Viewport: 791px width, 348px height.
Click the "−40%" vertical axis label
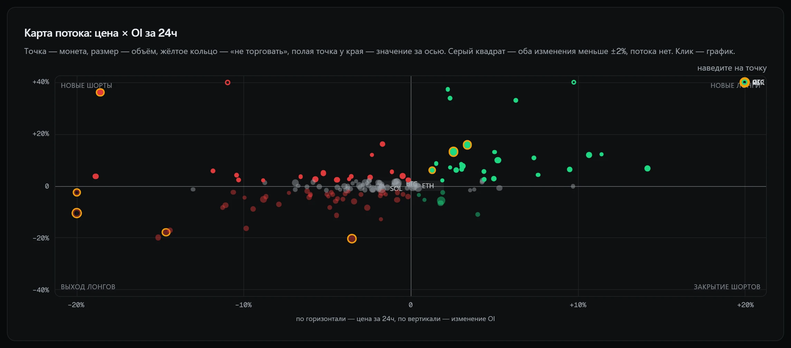point(41,290)
